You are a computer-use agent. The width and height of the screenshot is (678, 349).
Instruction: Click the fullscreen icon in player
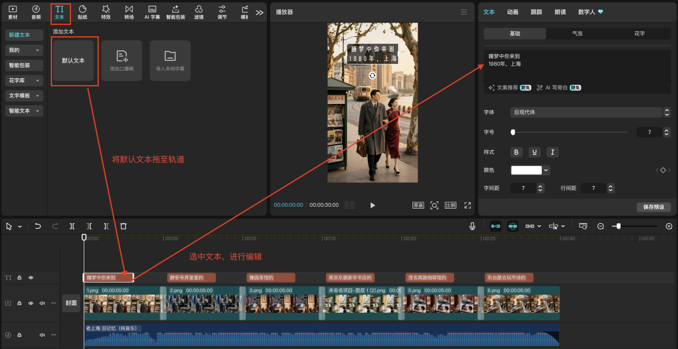pos(467,205)
